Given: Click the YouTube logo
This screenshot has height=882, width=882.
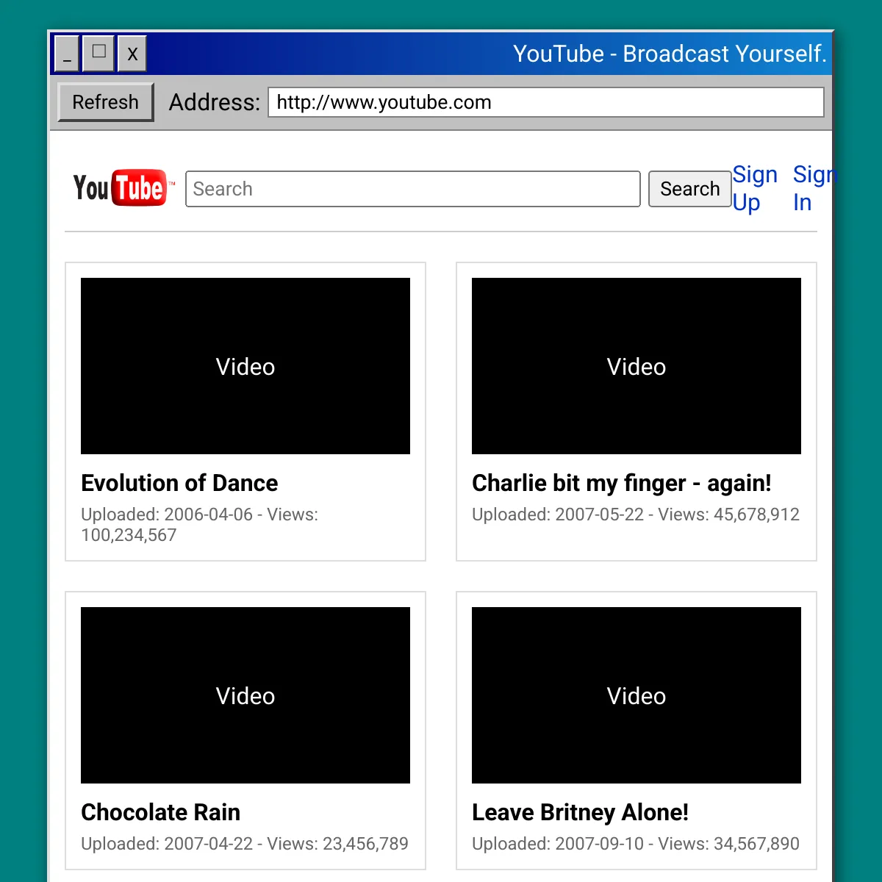Looking at the screenshot, I should 121,188.
